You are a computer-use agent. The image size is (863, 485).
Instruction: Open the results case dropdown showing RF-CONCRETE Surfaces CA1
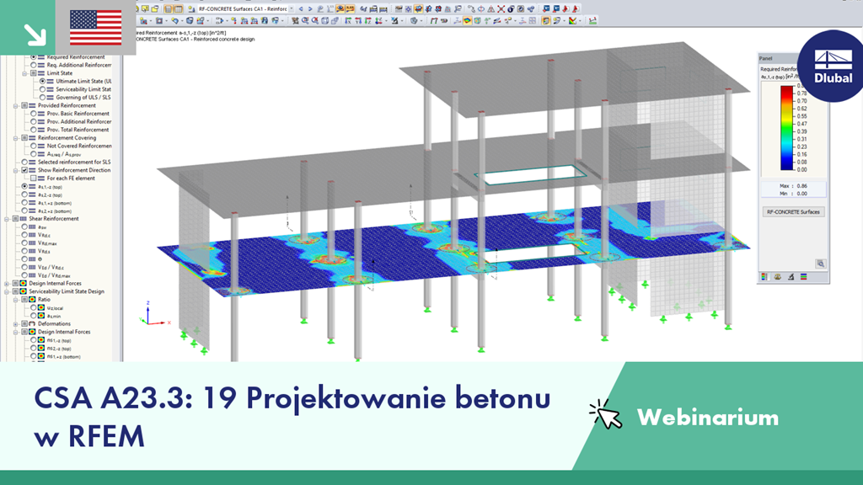pos(292,8)
